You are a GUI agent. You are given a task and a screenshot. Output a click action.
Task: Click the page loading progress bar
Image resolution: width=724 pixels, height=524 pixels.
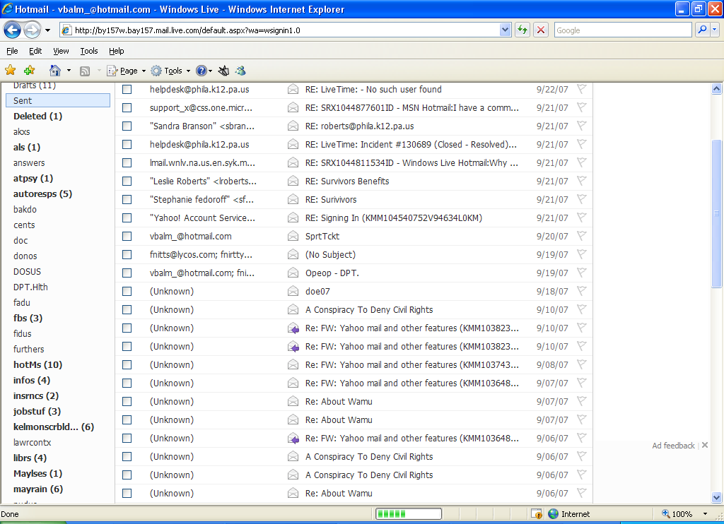(408, 513)
